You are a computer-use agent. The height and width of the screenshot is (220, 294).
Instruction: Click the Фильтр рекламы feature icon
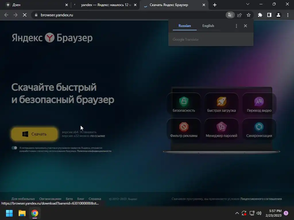pos(184,127)
